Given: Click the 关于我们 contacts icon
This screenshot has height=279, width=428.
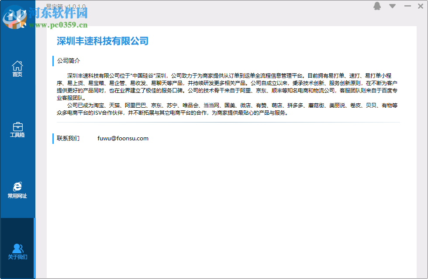Looking at the screenshot, I should (17, 247).
